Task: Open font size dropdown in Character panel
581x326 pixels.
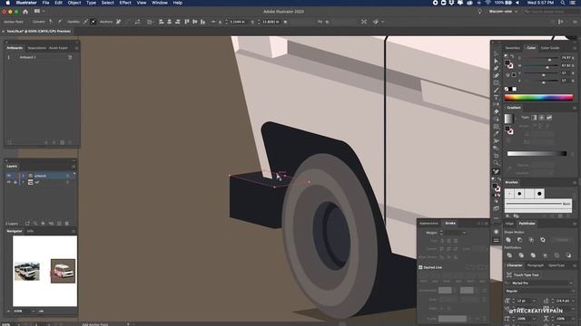Action: [x=534, y=301]
